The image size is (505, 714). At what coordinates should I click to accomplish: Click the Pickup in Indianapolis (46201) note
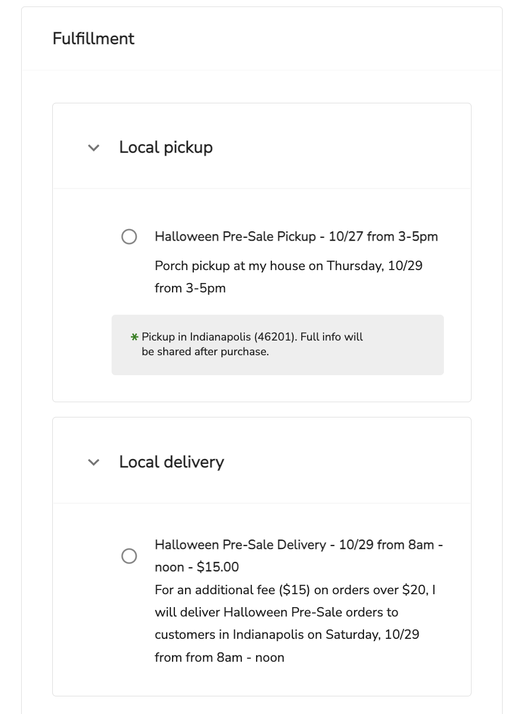pos(252,337)
